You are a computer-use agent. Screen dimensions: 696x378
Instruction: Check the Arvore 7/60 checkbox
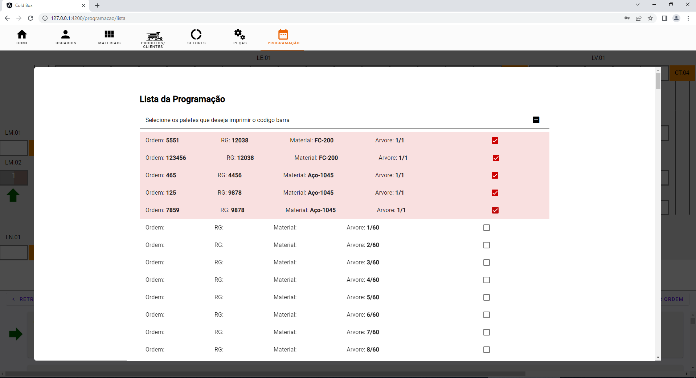click(487, 332)
